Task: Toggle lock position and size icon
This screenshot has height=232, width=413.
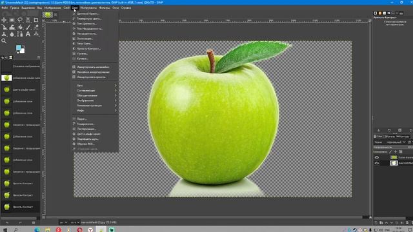Action: pos(396,152)
